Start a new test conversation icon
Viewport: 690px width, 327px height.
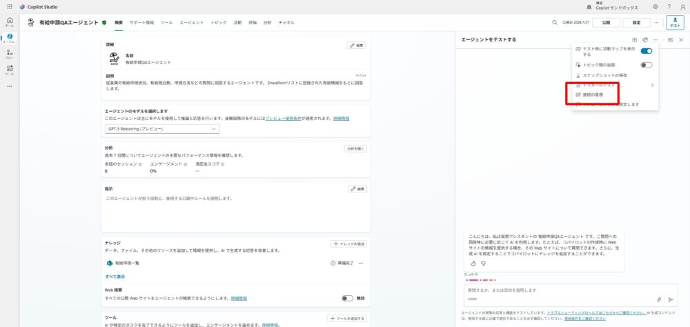point(634,40)
